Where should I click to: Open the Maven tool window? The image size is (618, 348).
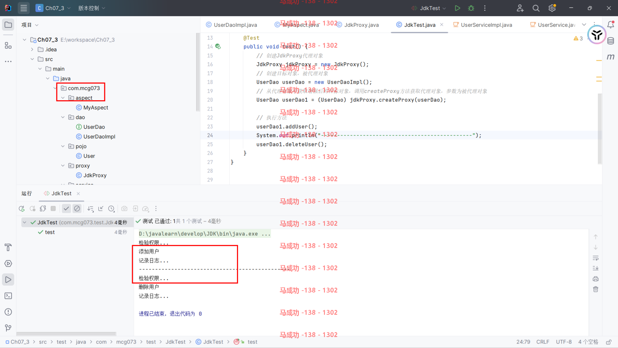pos(611,57)
